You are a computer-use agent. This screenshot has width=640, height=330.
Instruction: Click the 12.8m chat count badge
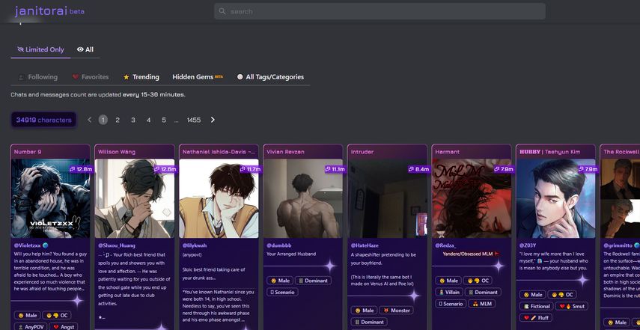(81, 169)
